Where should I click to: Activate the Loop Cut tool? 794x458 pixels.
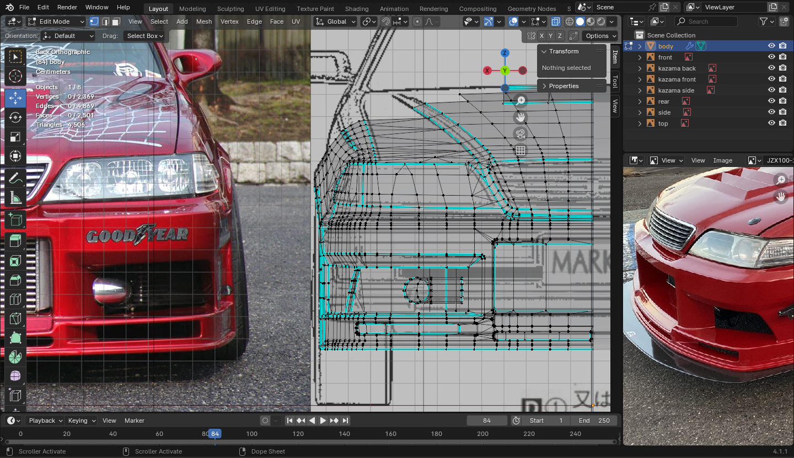pyautogui.click(x=15, y=299)
